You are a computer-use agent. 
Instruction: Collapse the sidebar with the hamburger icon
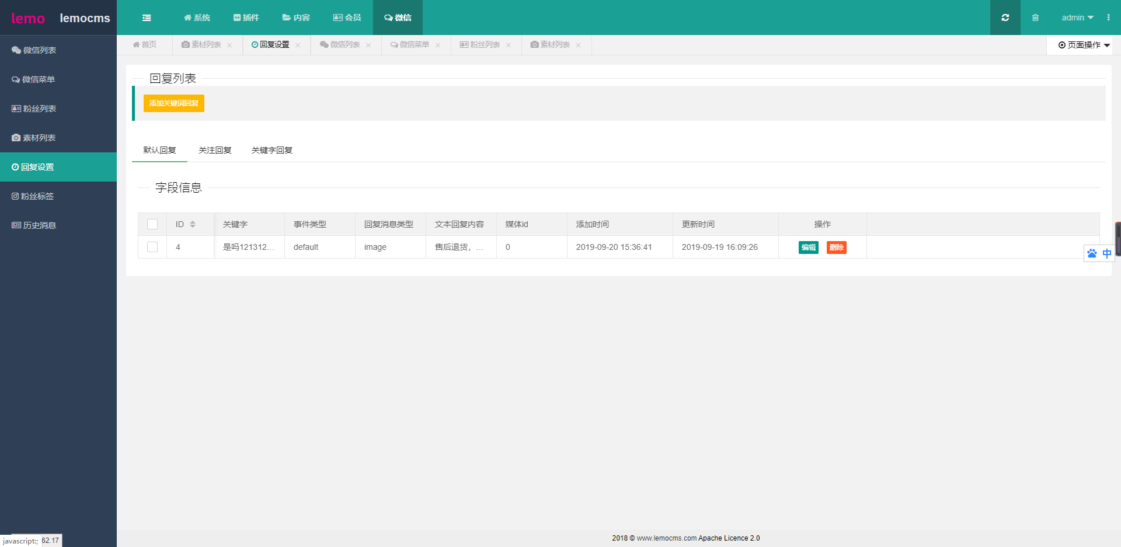[147, 18]
